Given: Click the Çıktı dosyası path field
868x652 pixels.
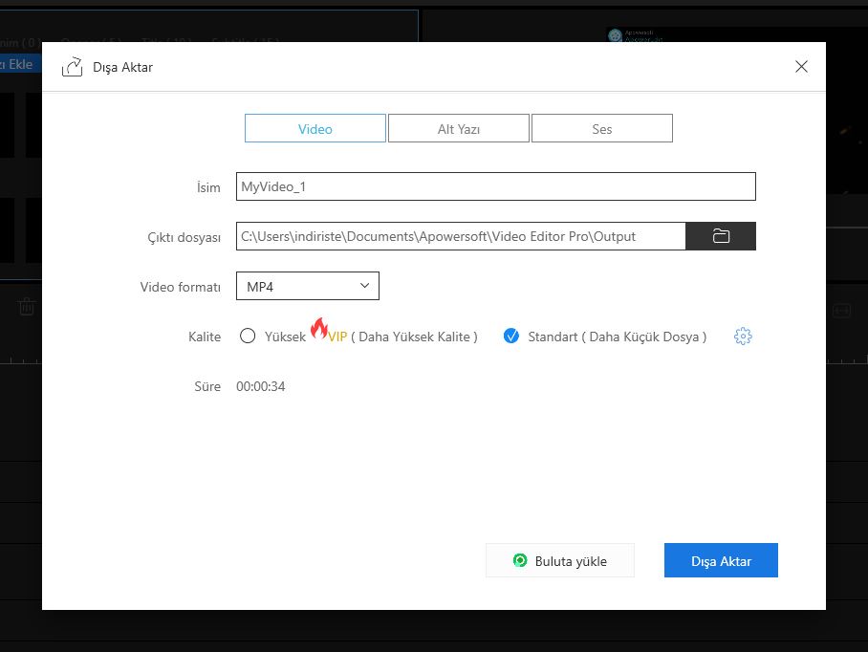Looking at the screenshot, I should pyautogui.click(x=461, y=236).
